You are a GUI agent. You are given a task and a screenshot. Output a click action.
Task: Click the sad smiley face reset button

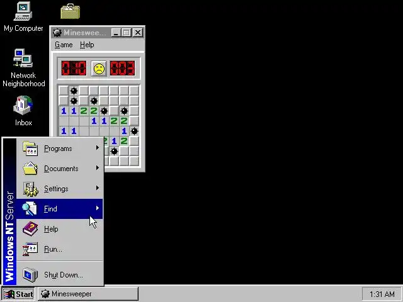[99, 69]
